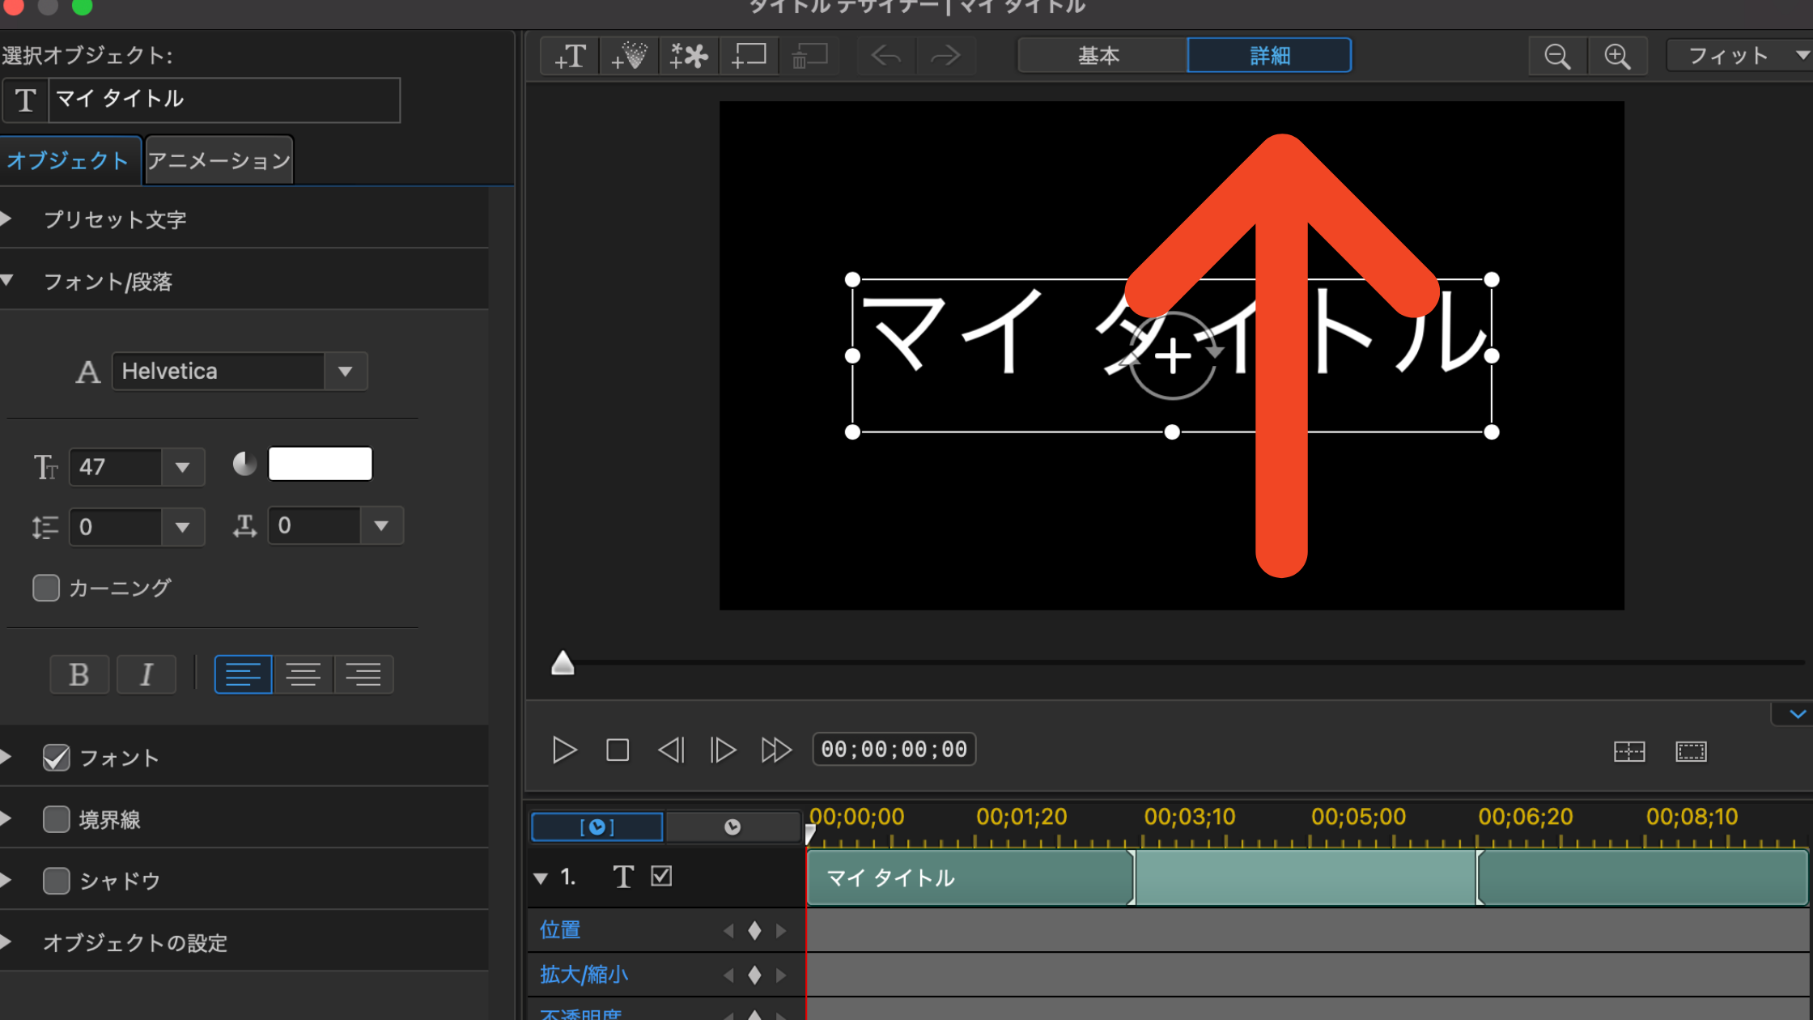This screenshot has height=1020, width=1813.
Task: Enable カーニング checkbox
Action: click(47, 587)
